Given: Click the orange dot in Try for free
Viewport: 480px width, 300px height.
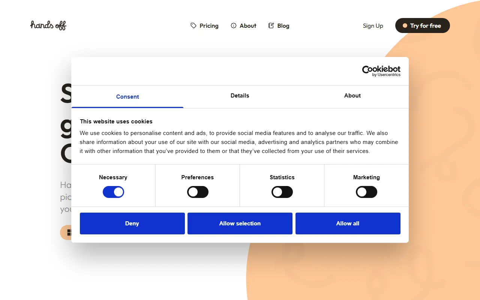Looking at the screenshot, I should pos(405,25).
